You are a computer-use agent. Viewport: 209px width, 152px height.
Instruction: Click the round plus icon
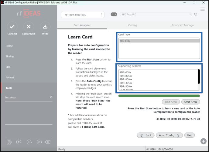click(204, 141)
